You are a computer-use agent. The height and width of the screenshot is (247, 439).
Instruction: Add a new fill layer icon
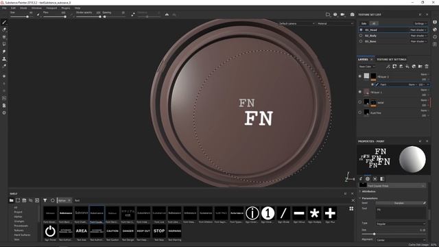coord(407,67)
